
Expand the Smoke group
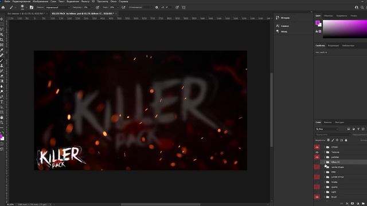pos(325,182)
